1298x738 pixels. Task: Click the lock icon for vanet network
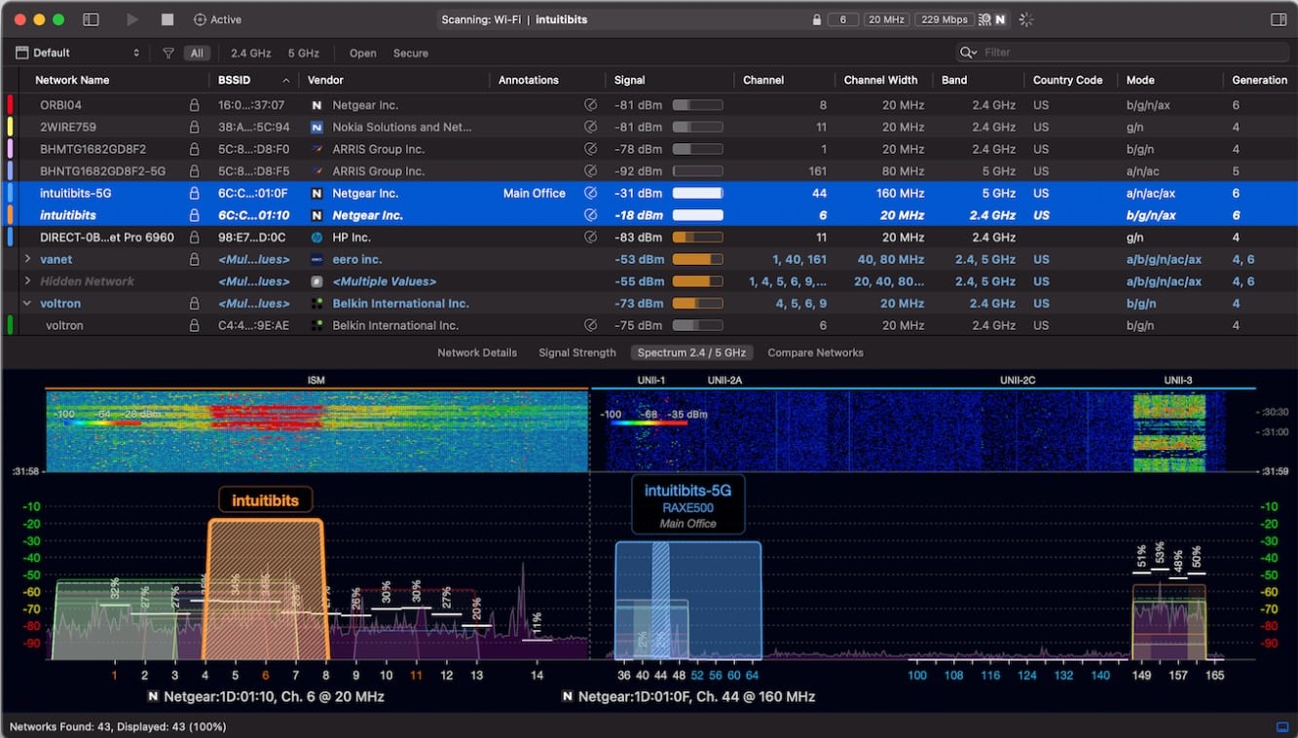click(x=194, y=259)
